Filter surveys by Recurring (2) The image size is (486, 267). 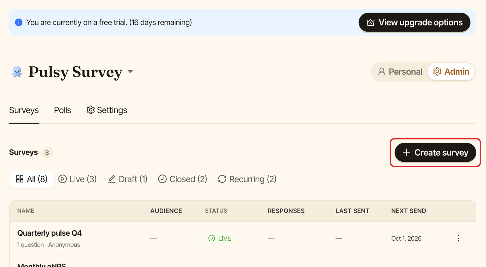click(x=247, y=179)
